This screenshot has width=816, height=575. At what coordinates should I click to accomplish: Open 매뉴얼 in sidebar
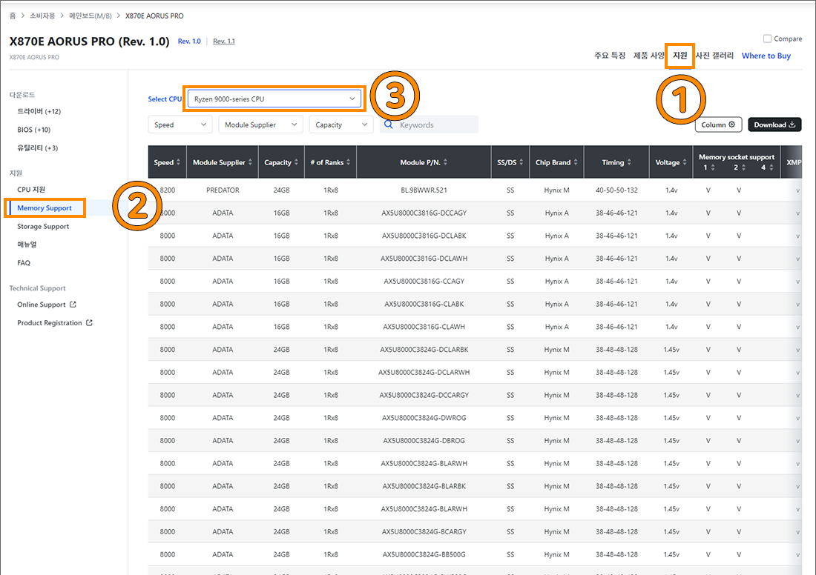point(27,245)
